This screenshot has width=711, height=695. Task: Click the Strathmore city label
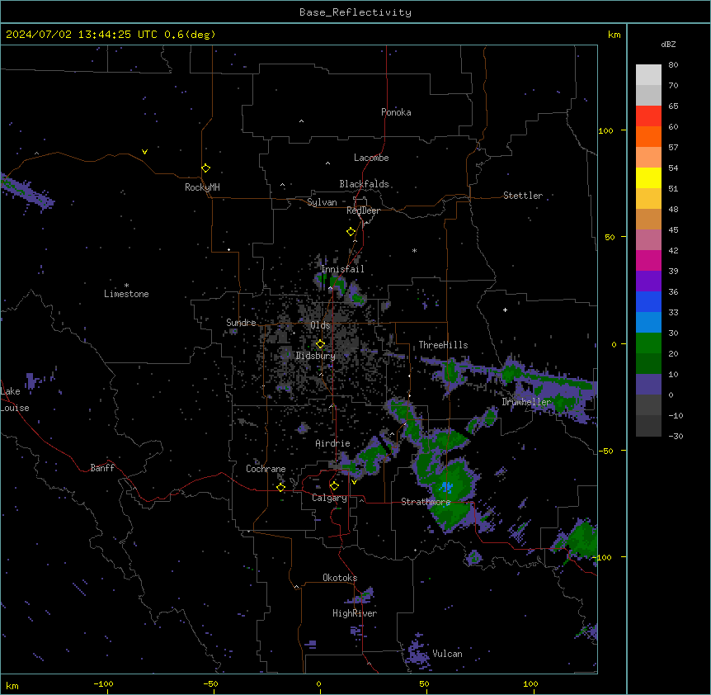click(x=426, y=502)
